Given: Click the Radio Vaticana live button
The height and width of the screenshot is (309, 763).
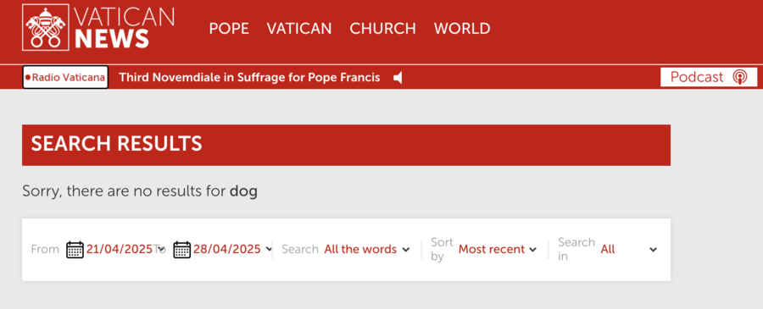Looking at the screenshot, I should [x=65, y=77].
